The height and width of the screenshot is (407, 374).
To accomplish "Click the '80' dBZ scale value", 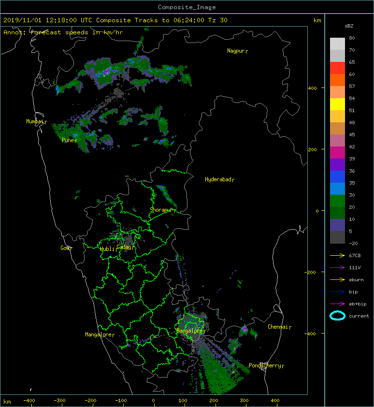I will click(352, 38).
